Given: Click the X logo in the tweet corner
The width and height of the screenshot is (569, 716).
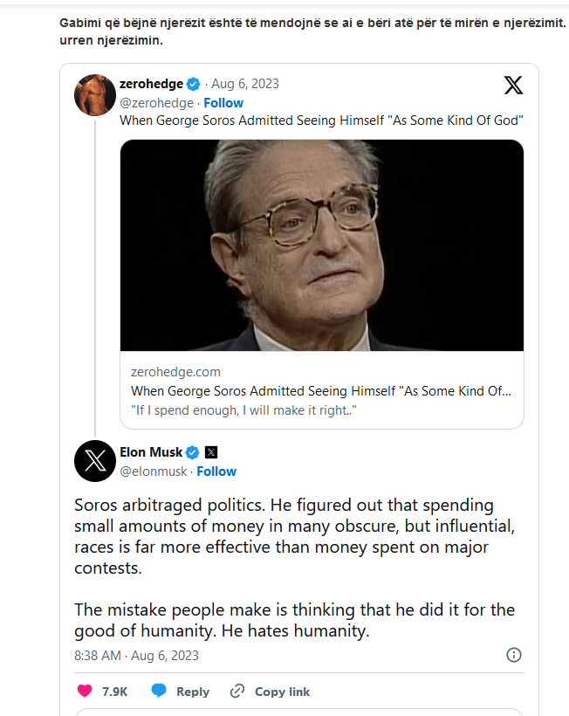Looking at the screenshot, I should coord(514,85).
